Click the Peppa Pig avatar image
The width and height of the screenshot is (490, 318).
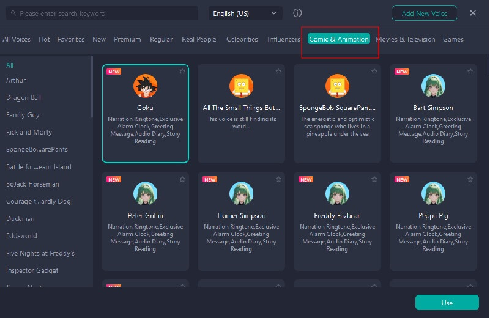pos(433,194)
